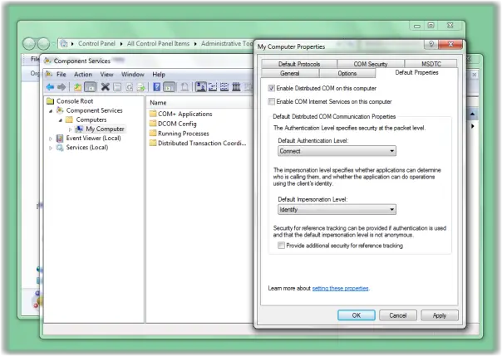
Task: Click the large icons view toolbar icon
Action: tap(201, 87)
